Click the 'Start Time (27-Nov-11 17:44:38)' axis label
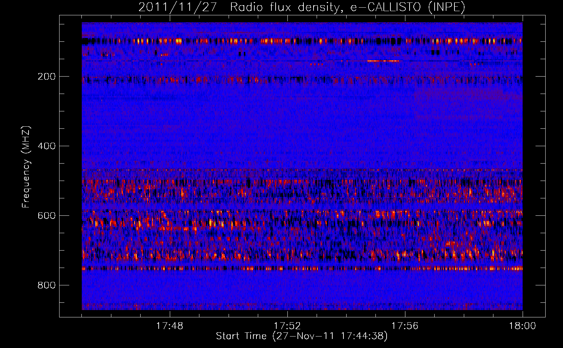This screenshot has width=563, height=348. coord(302,336)
